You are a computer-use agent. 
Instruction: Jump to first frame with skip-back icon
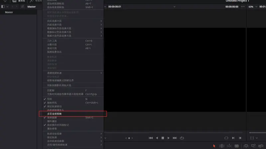151,138
